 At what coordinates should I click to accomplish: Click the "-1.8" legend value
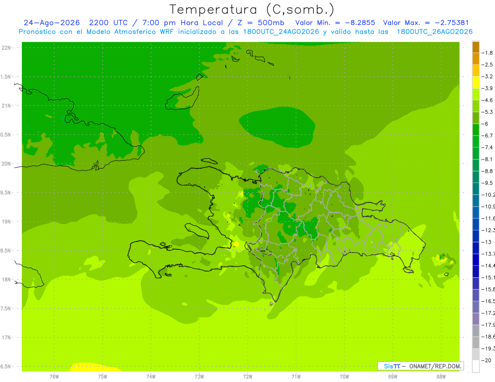(x=487, y=53)
